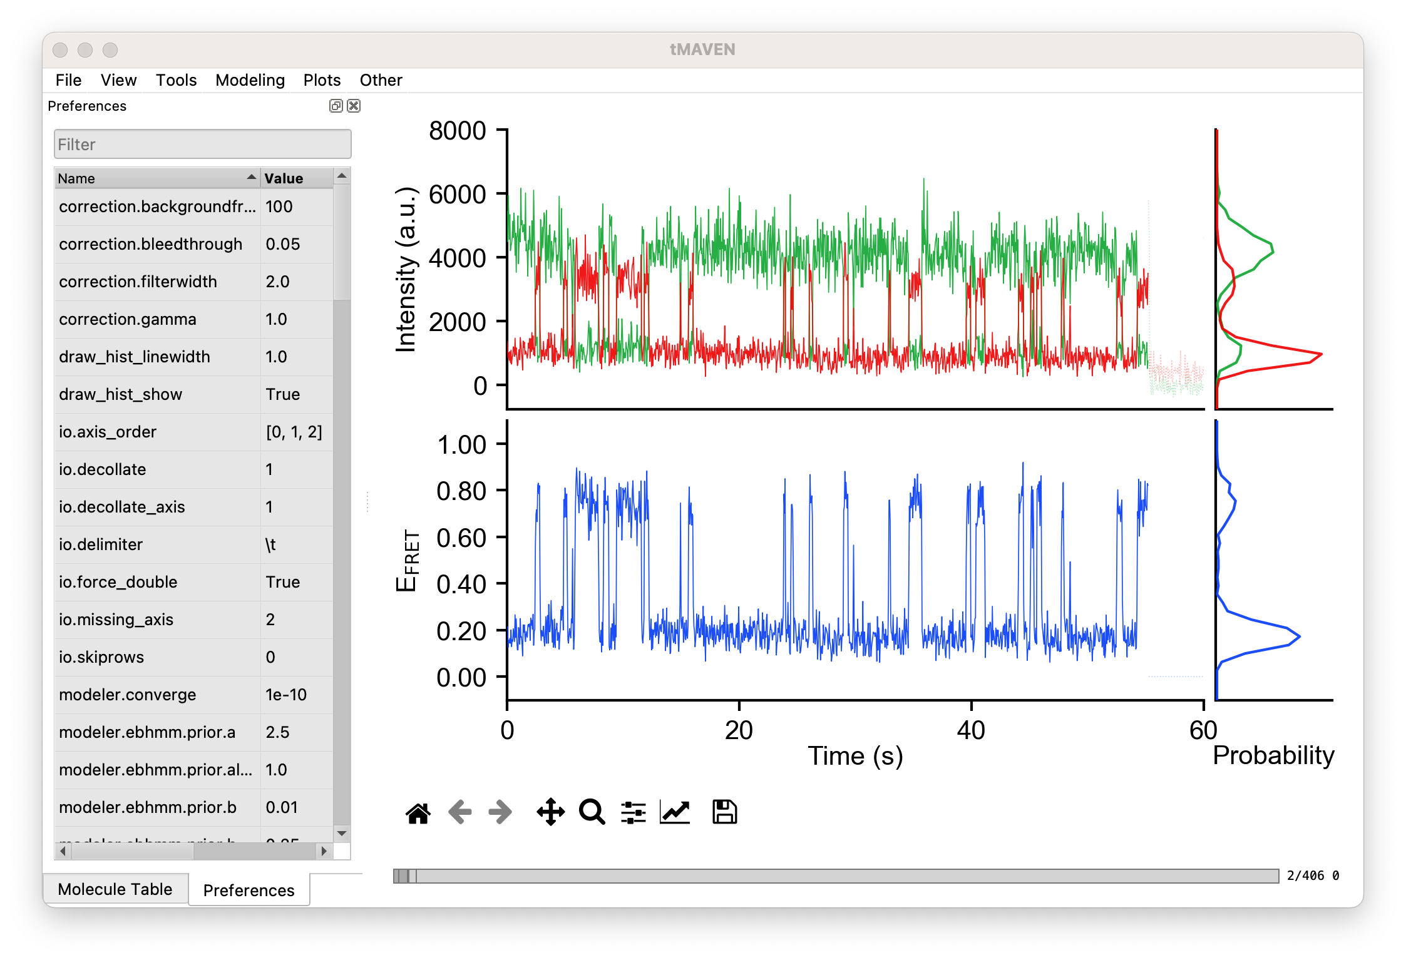Go back to previous plot view
The image size is (1406, 960).
[x=460, y=812]
